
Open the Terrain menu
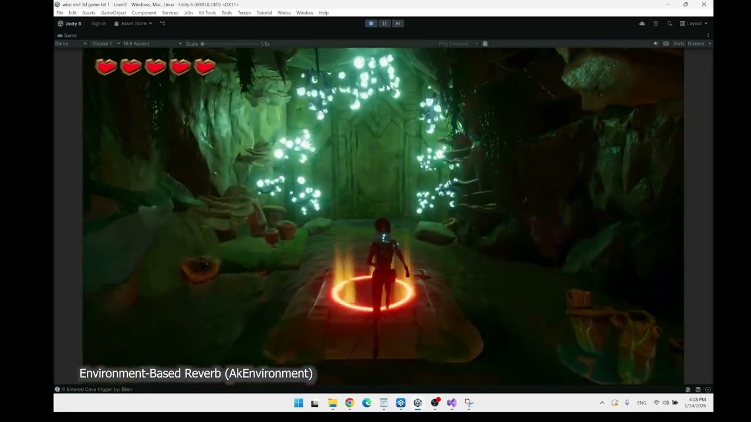(245, 13)
